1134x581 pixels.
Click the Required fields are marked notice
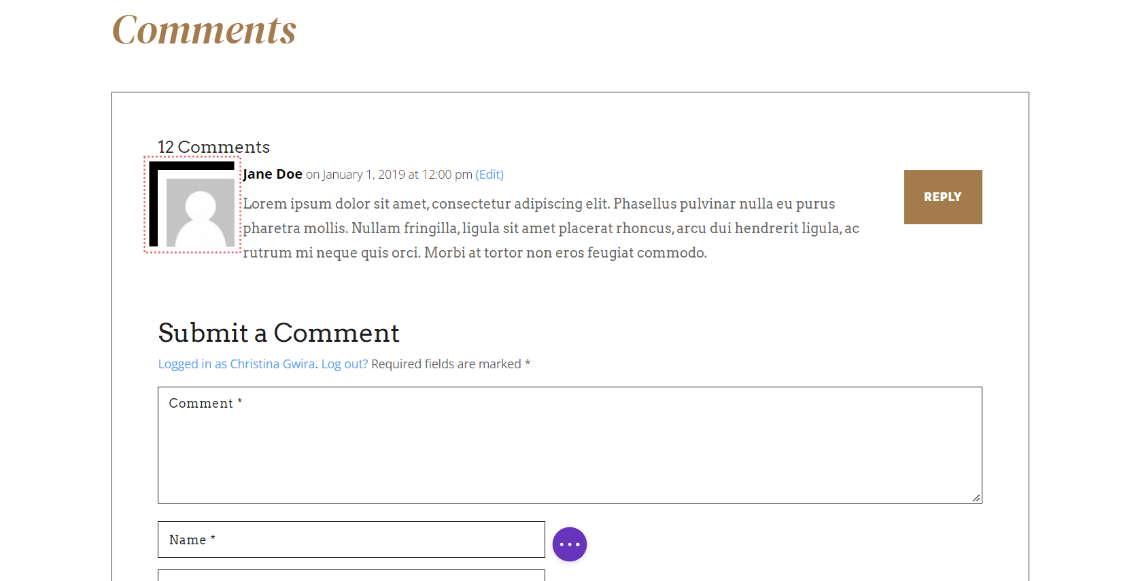(449, 364)
